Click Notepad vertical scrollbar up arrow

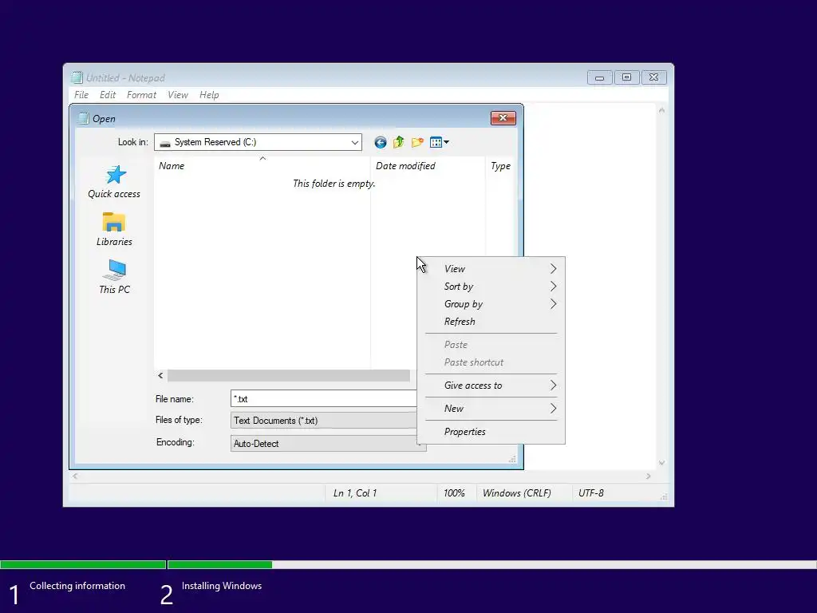[x=661, y=110]
